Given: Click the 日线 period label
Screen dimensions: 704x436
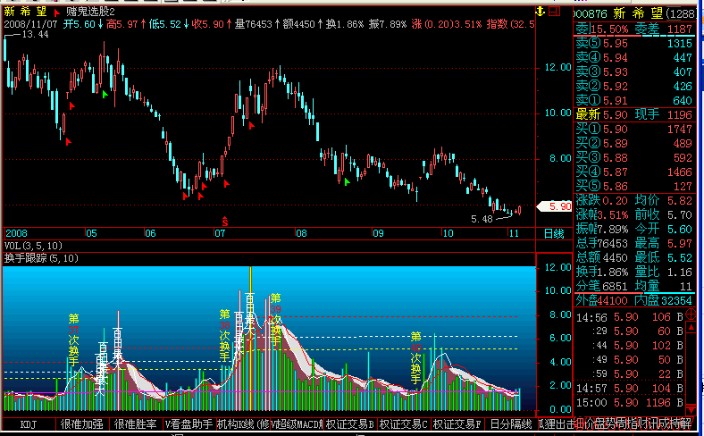Looking at the screenshot, I should pyautogui.click(x=554, y=233).
